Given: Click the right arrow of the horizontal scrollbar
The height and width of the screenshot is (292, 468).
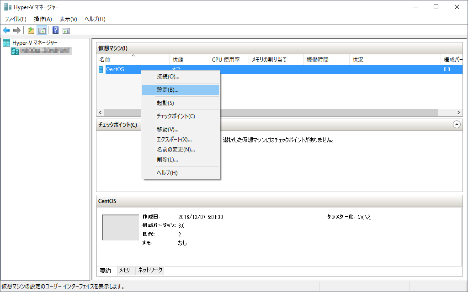Looking at the screenshot, I should pos(459,113).
